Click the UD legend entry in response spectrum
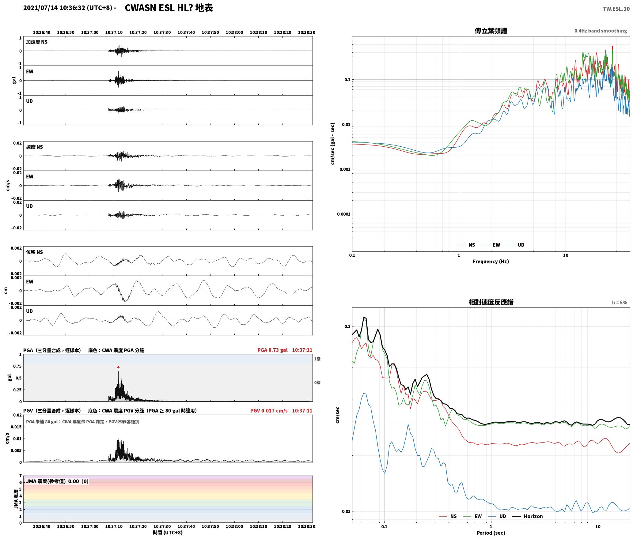The height and width of the screenshot is (539, 633). [497, 516]
